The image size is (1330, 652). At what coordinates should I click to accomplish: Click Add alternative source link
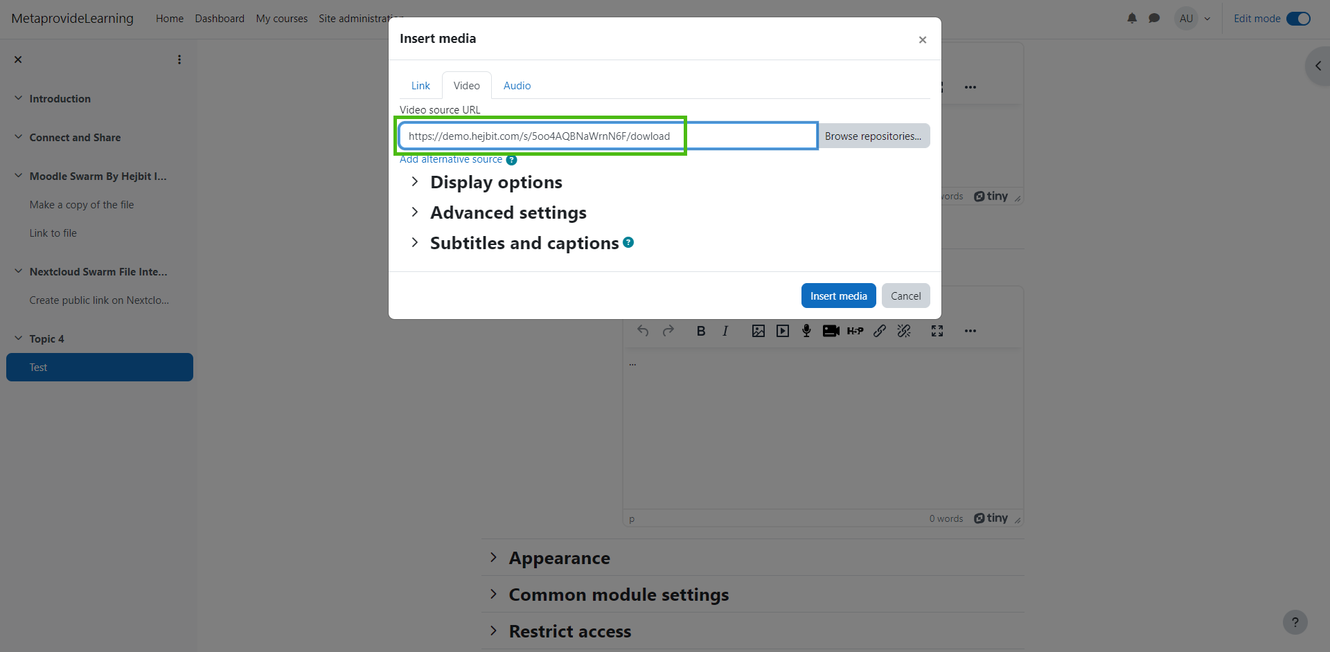tap(451, 160)
